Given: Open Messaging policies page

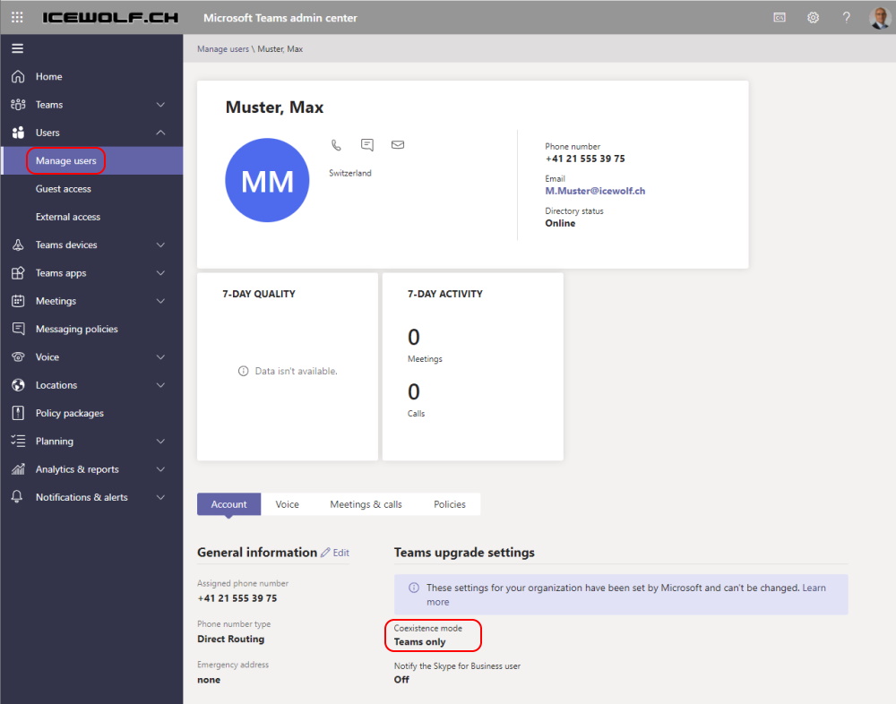Looking at the screenshot, I should click(x=92, y=329).
